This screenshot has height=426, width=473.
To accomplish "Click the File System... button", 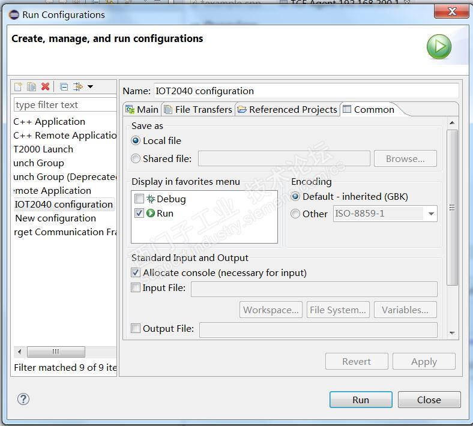I will 338,310.
